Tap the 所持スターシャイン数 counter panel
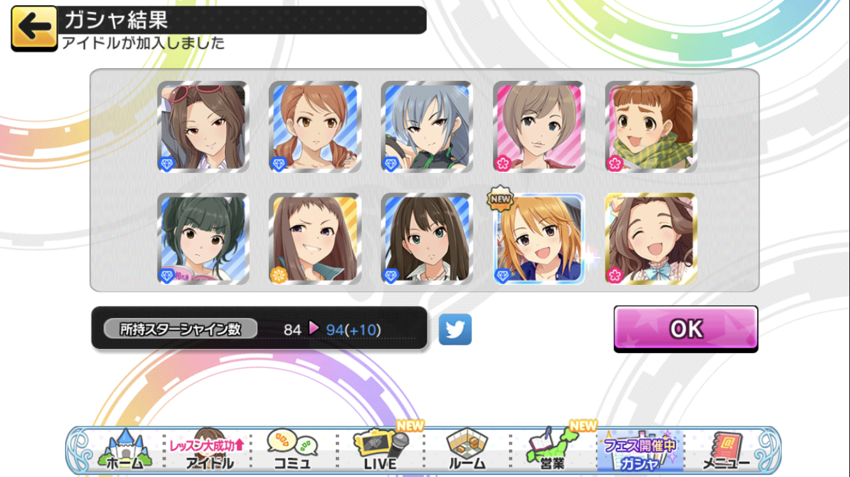The height and width of the screenshot is (477, 850). [259, 328]
